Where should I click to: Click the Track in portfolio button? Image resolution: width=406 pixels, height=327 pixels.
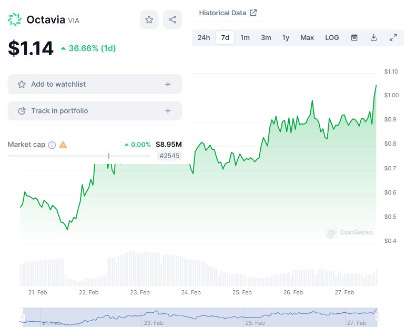95,111
